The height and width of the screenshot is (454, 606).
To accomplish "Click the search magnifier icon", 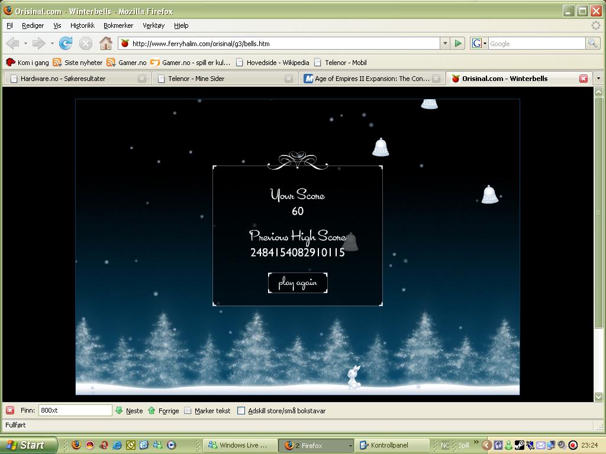I will [x=592, y=43].
